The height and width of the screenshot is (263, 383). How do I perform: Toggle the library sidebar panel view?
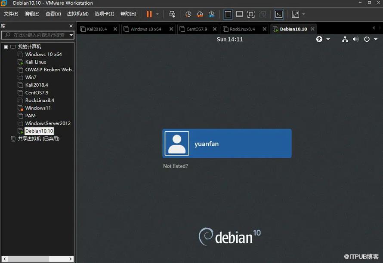[228, 14]
